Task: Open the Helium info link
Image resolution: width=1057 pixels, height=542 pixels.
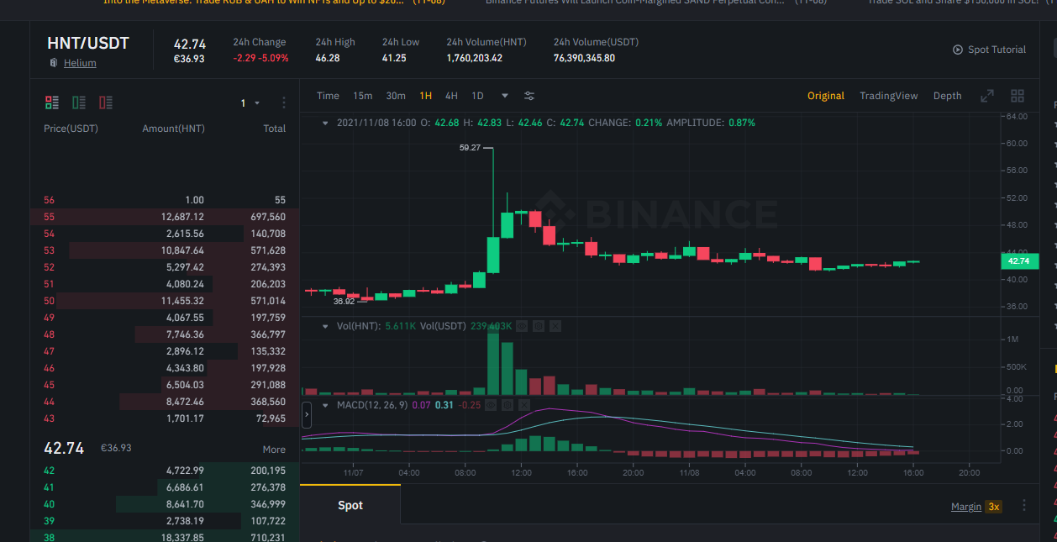Action: click(80, 63)
